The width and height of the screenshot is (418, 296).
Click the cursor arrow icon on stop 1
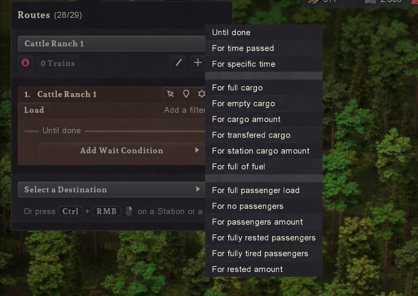[x=170, y=94]
